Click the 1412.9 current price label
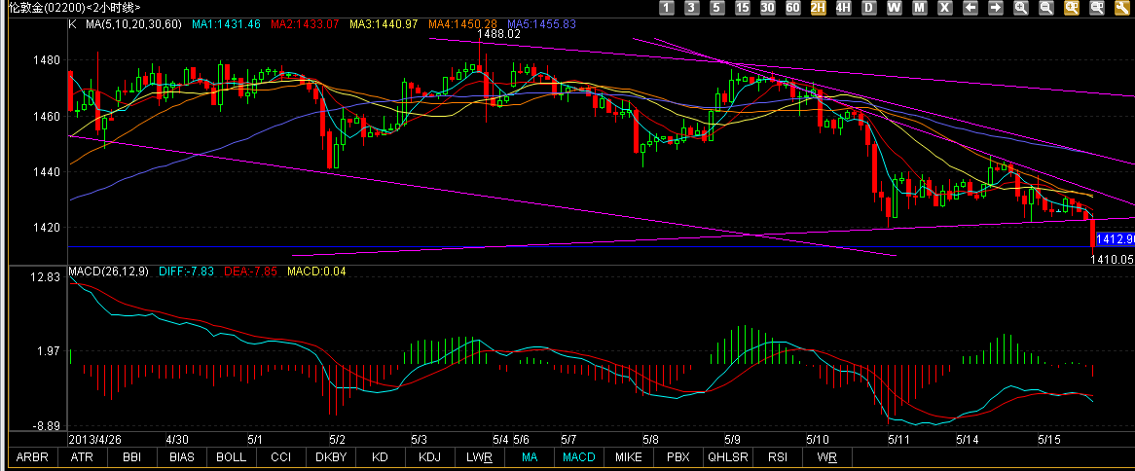The height and width of the screenshot is (471, 1135). pos(1116,238)
